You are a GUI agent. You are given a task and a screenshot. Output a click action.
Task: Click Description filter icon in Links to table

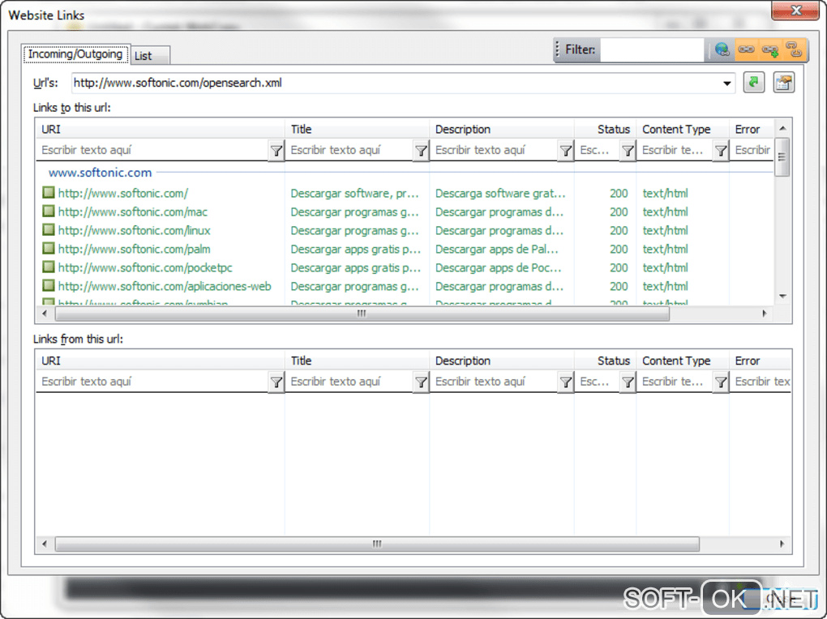[x=565, y=151]
